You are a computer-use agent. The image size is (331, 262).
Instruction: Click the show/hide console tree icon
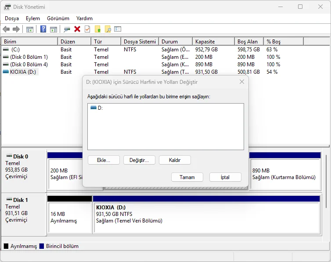coord(30,29)
